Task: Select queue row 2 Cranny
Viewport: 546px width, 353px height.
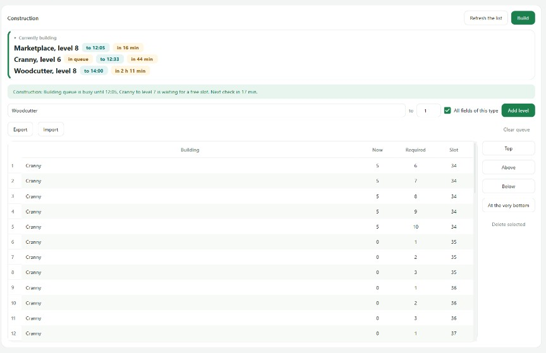Action: (x=241, y=181)
